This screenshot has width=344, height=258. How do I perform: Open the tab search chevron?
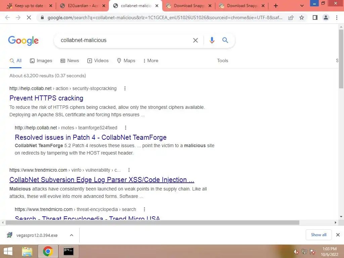pyautogui.click(x=302, y=6)
